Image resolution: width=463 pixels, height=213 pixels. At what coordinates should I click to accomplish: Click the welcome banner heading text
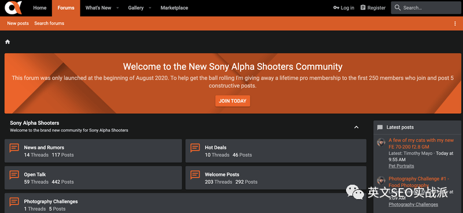(233, 66)
